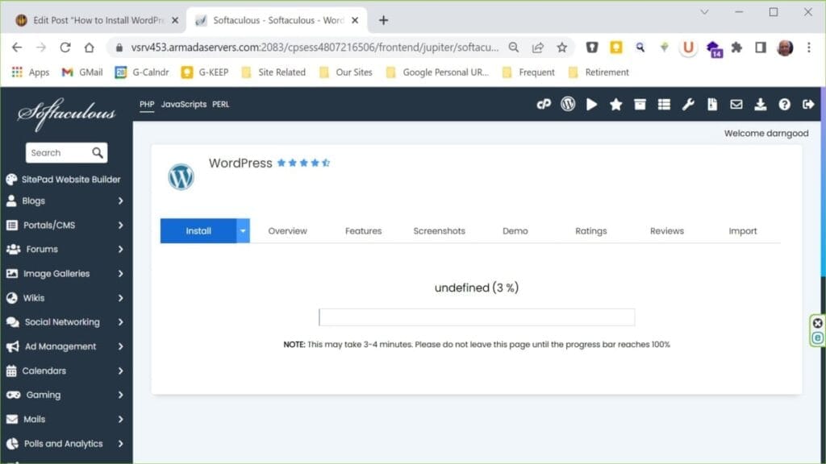Screen dimensions: 826x464
Task: Click the installation progress bar
Action: point(477,317)
